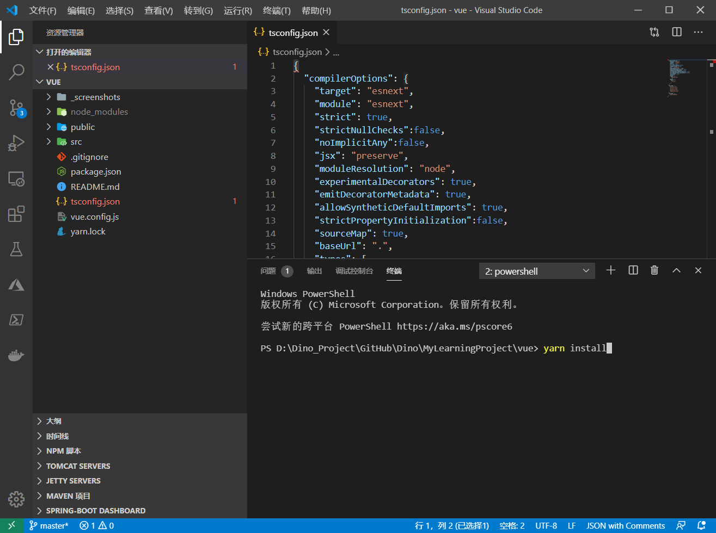Expand the Timeline section

point(140,436)
